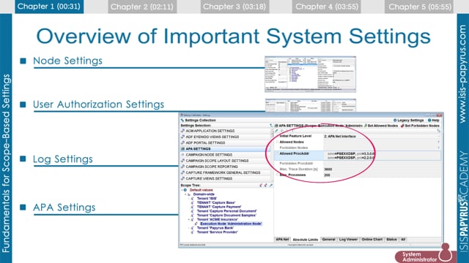Click blue pencil icon in Scope Tree header
Viewport: 469px width, 263px height.
271,186
